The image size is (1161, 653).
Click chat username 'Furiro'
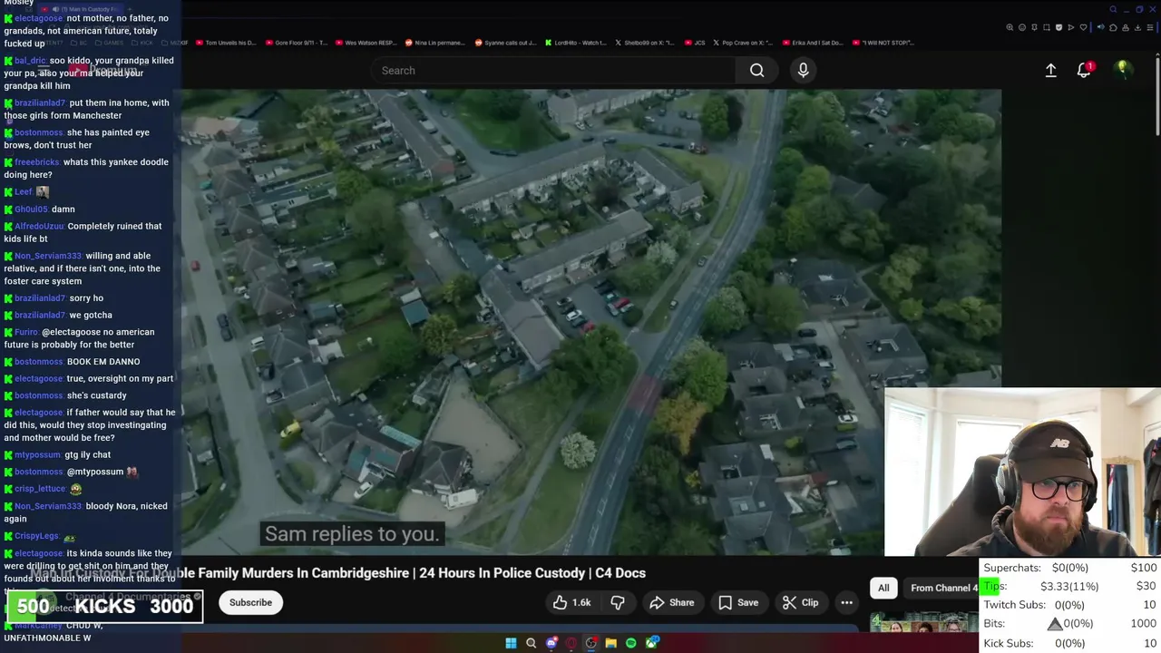(26, 332)
